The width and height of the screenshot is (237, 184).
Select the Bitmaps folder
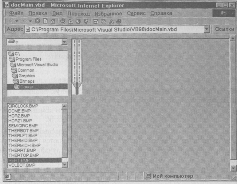click(x=24, y=81)
